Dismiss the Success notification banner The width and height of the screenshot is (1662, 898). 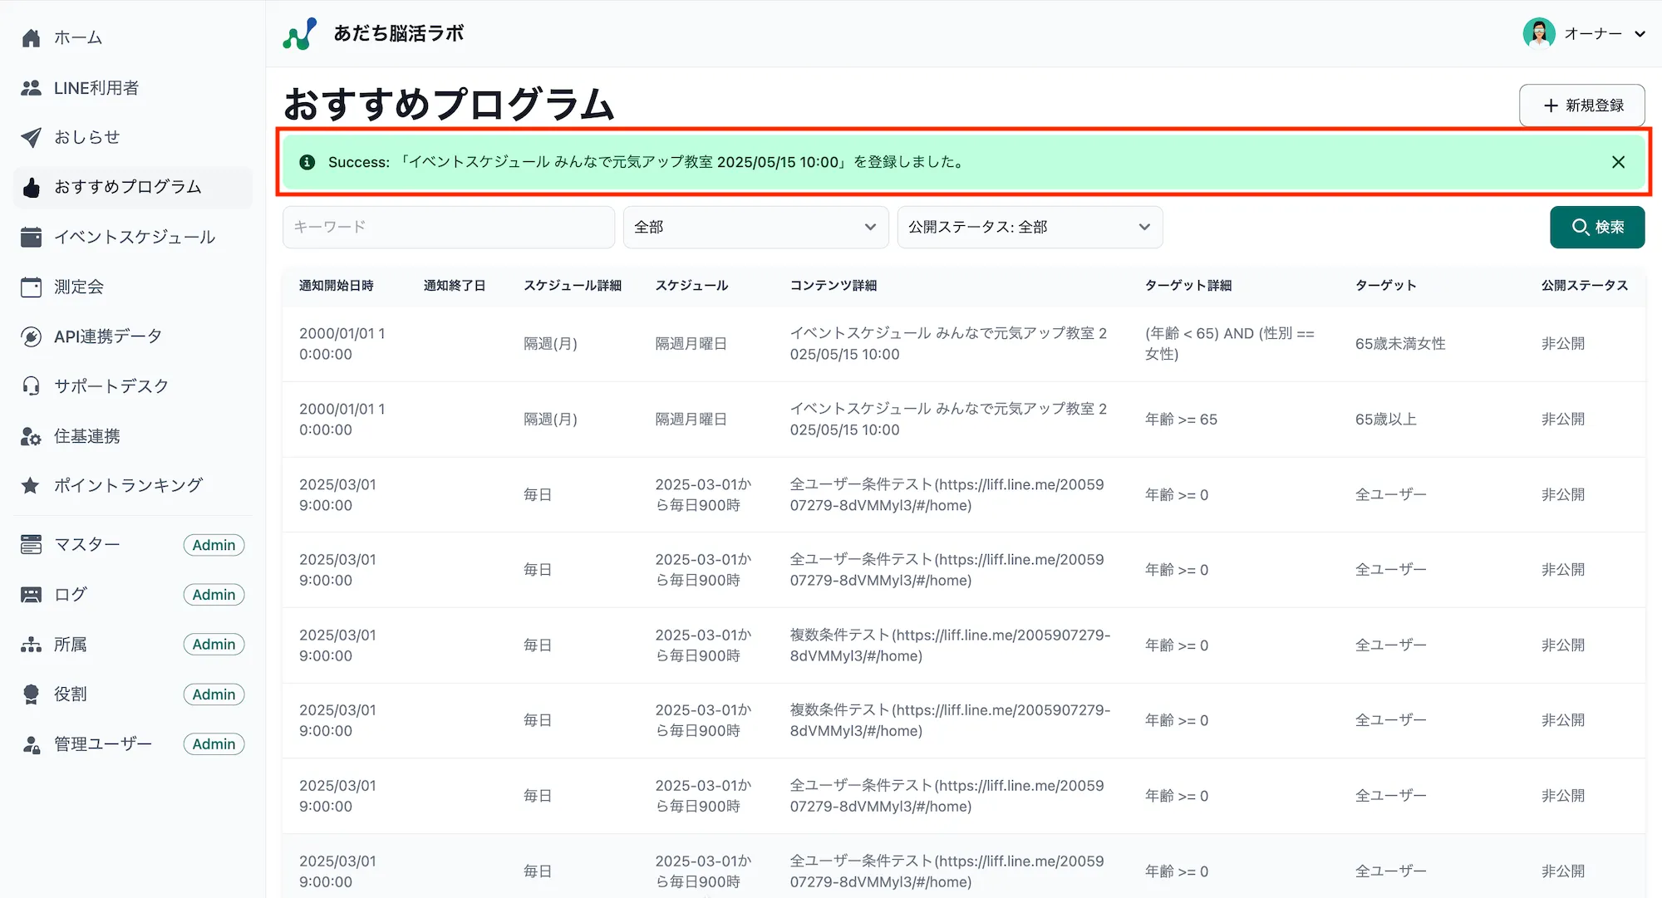(1617, 162)
